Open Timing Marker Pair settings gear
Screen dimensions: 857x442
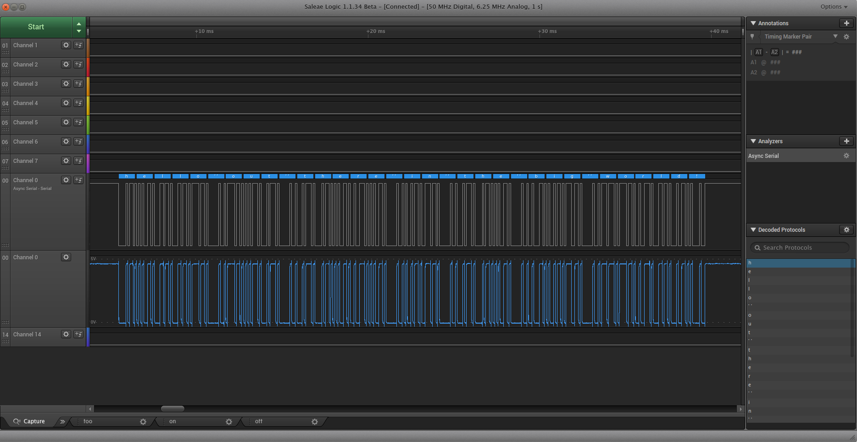(846, 37)
